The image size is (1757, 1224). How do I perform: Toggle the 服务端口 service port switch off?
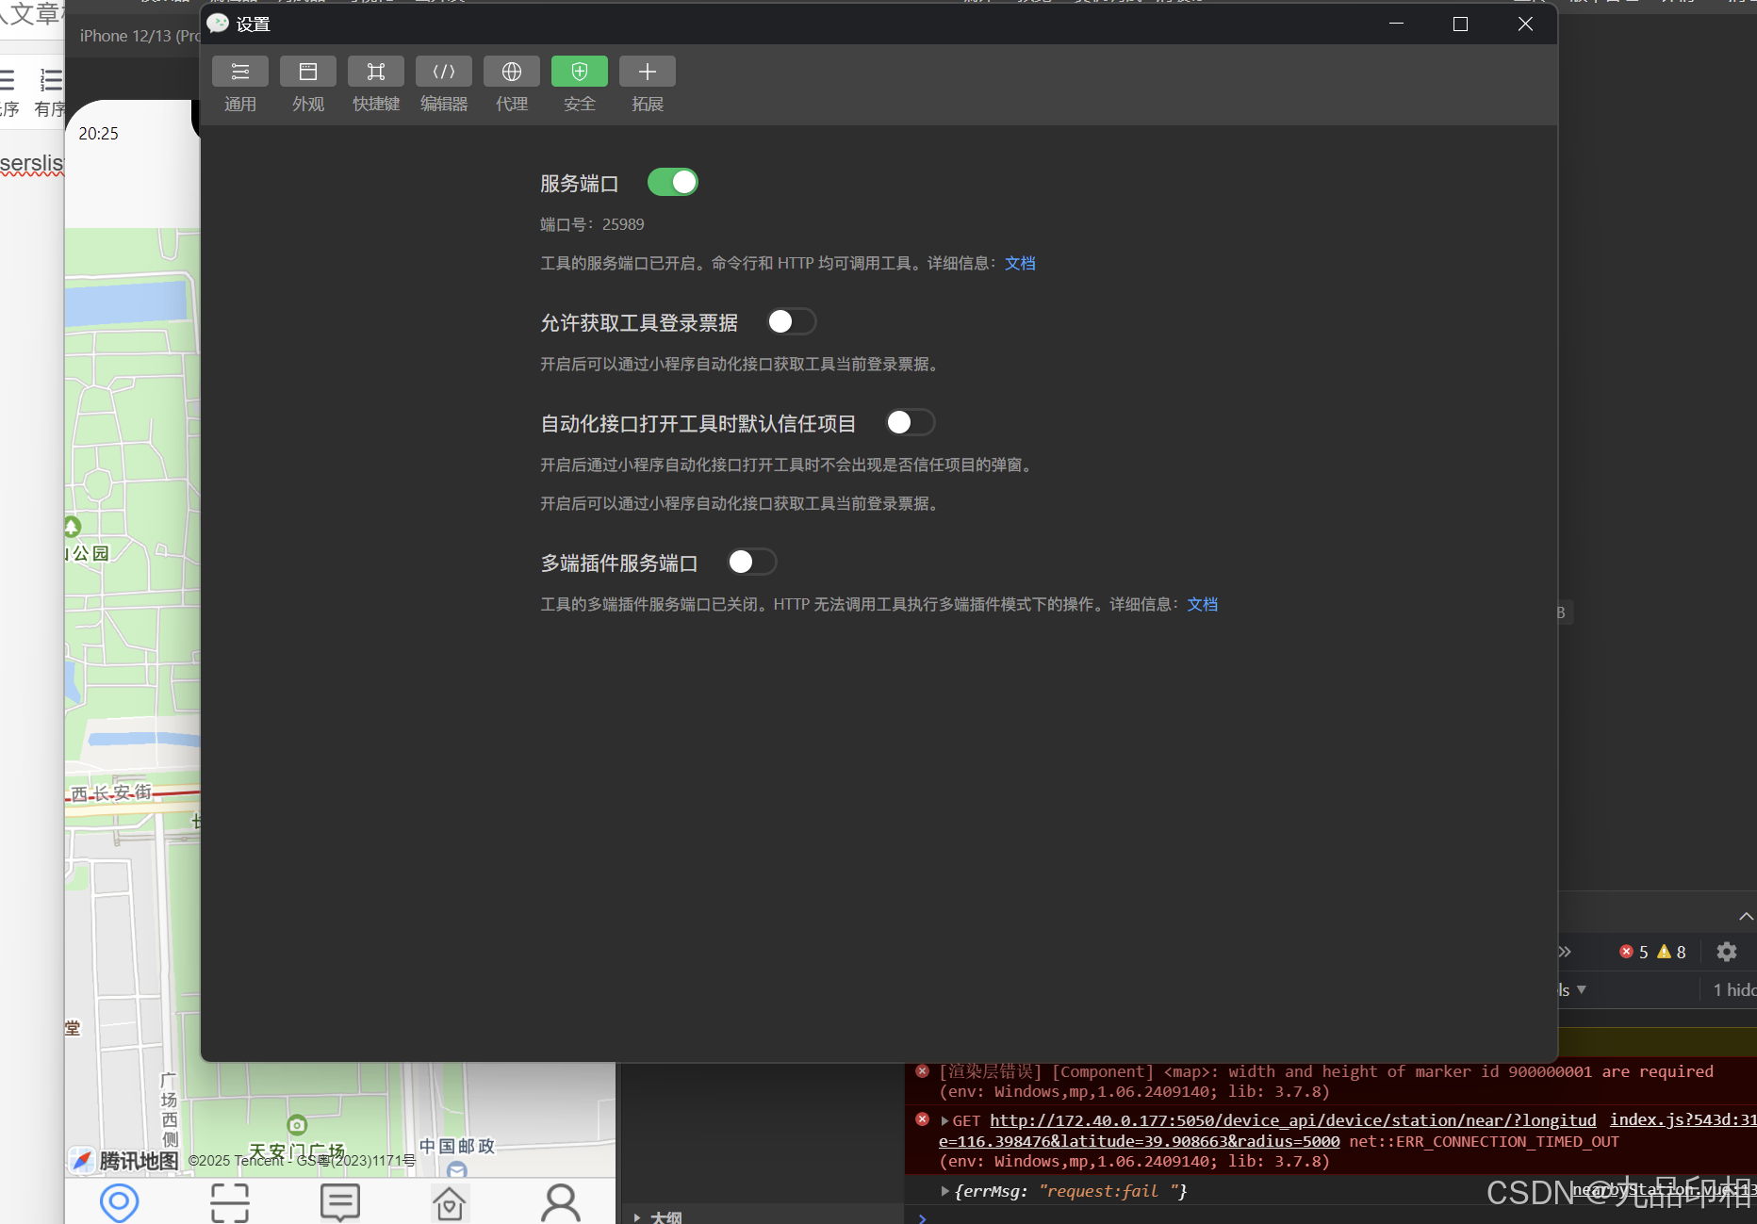pos(673,182)
